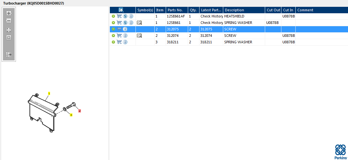Zoom out the diagram with the minus icon

pos(9,21)
